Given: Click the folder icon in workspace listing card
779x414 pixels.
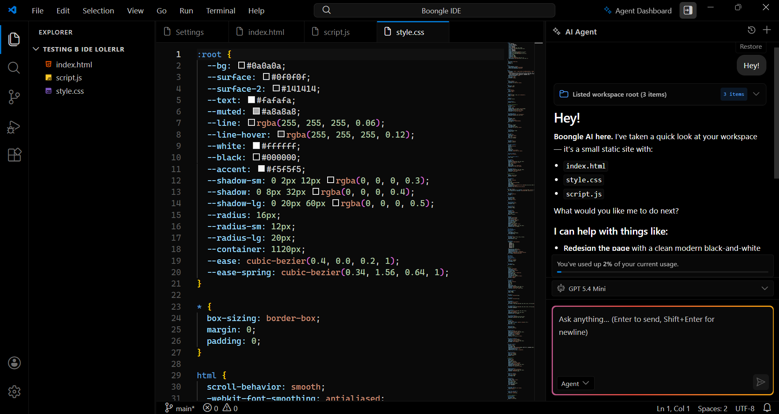Looking at the screenshot, I should 564,94.
